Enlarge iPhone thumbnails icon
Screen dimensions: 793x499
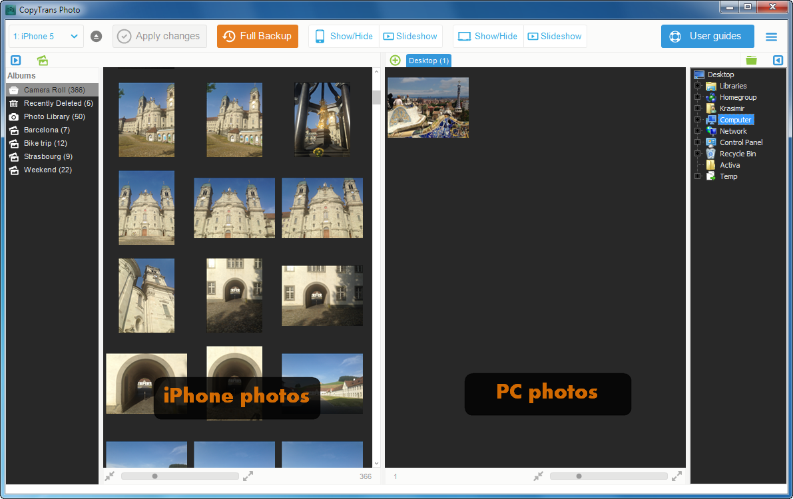click(x=248, y=476)
